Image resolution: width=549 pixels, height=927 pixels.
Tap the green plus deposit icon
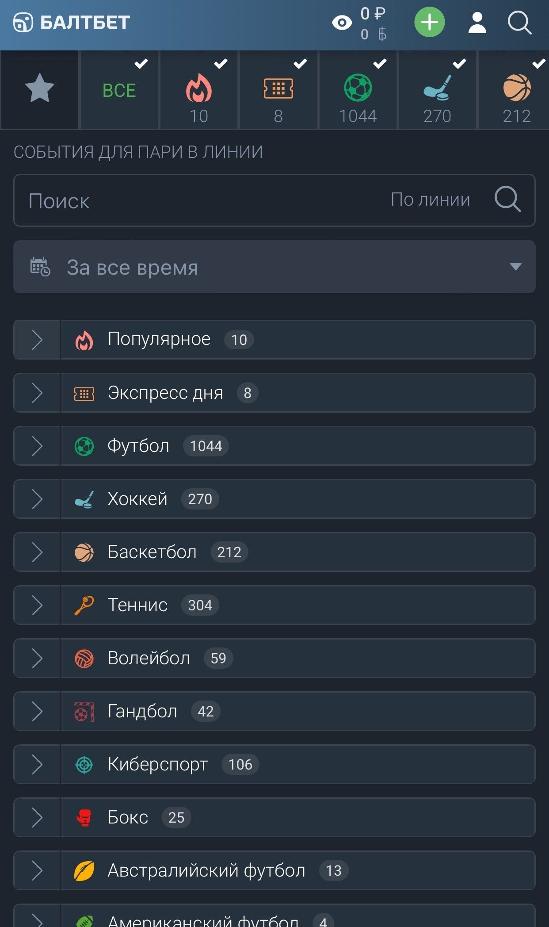point(429,22)
